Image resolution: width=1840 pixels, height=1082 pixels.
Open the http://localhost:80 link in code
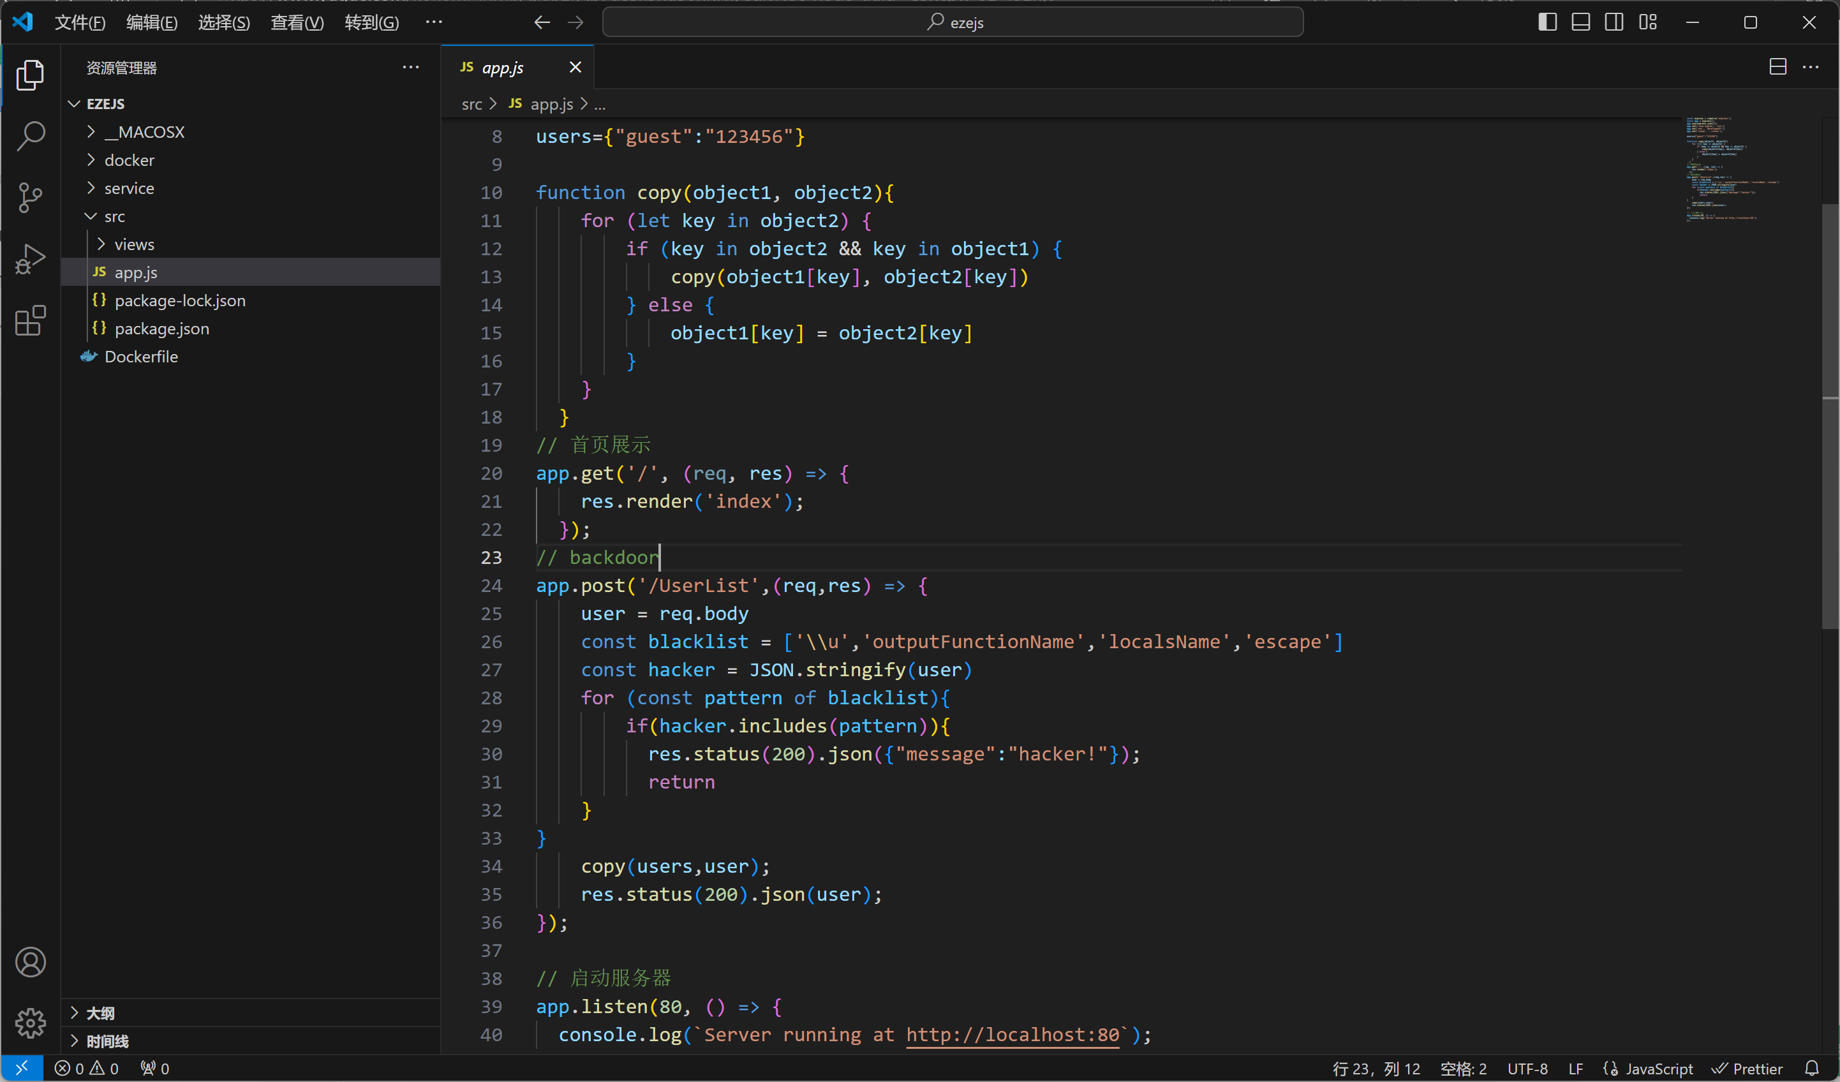coord(1012,1035)
